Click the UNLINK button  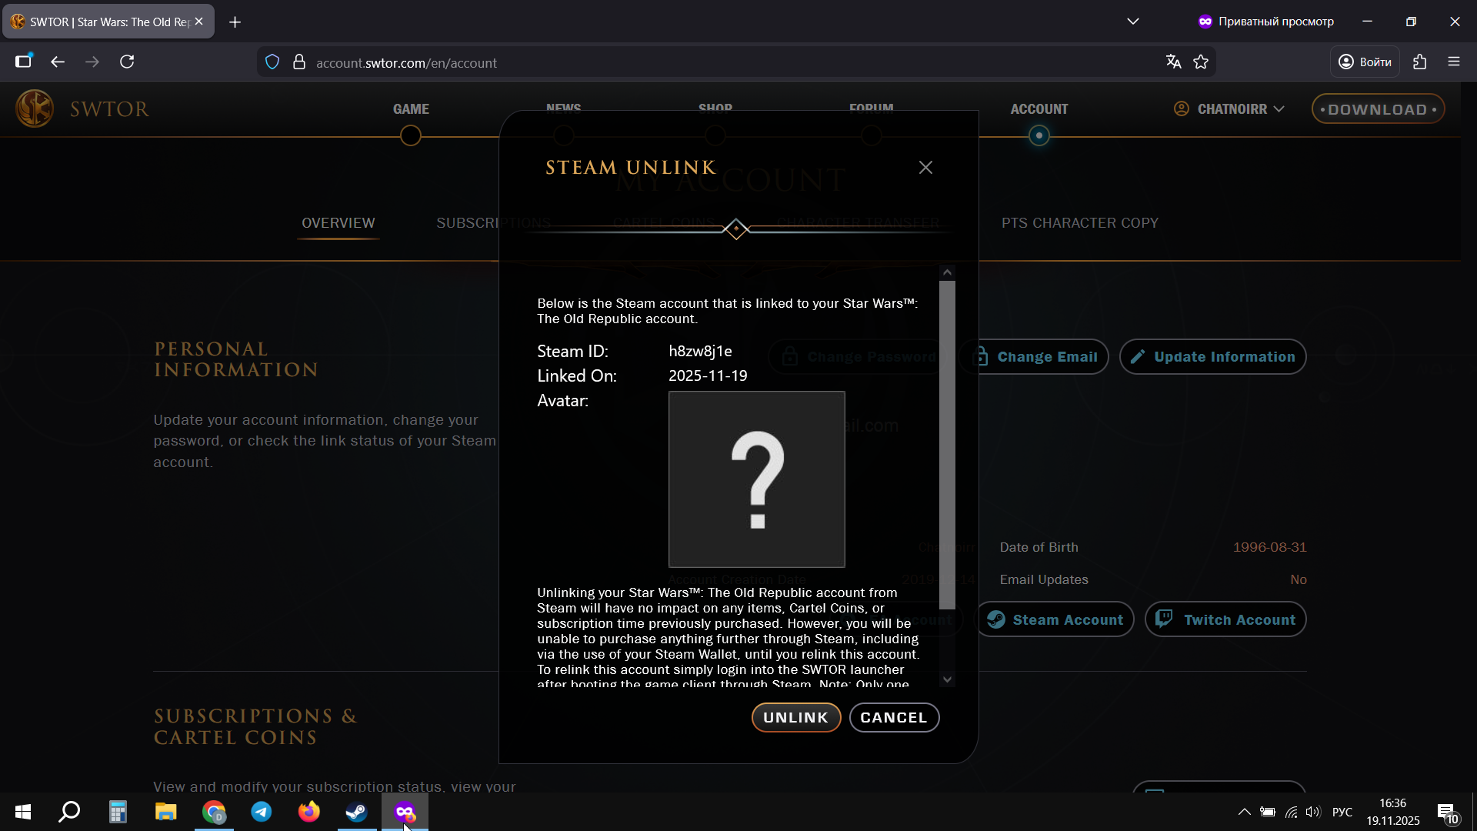[x=795, y=717]
